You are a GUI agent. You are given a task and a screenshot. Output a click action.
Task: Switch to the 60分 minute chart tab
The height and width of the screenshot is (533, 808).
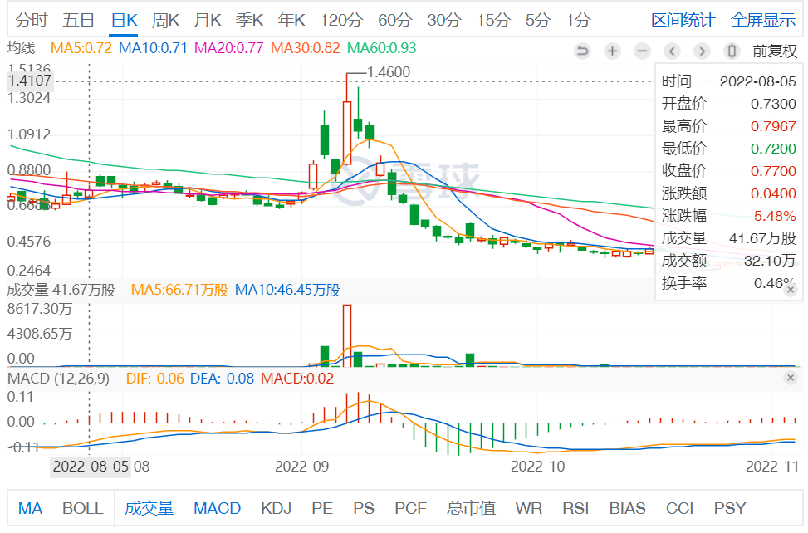tap(394, 20)
